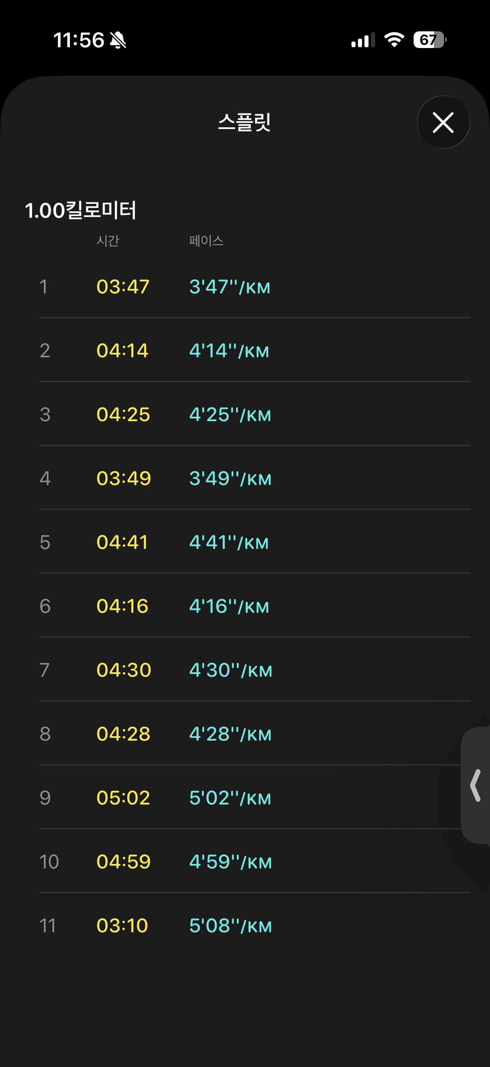
Task: Select split 1 time 03:47
Action: (x=123, y=286)
